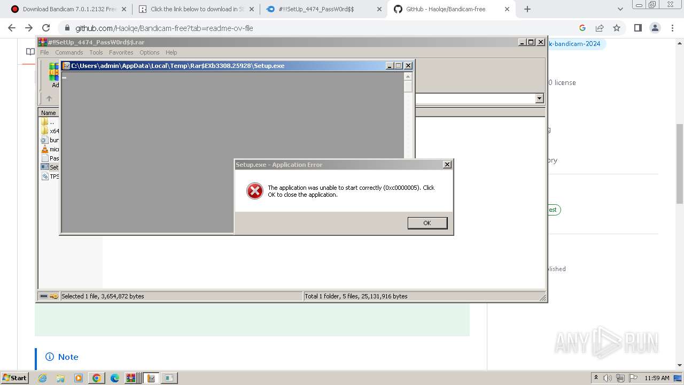
Task: Open WinRAR Favorites menu
Action: [x=121, y=52]
